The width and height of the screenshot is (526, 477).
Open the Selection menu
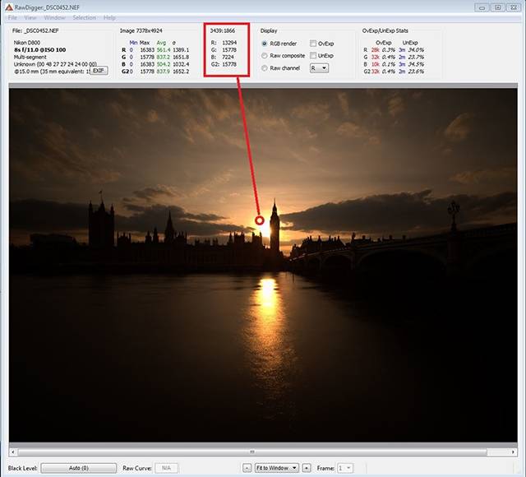tap(84, 17)
